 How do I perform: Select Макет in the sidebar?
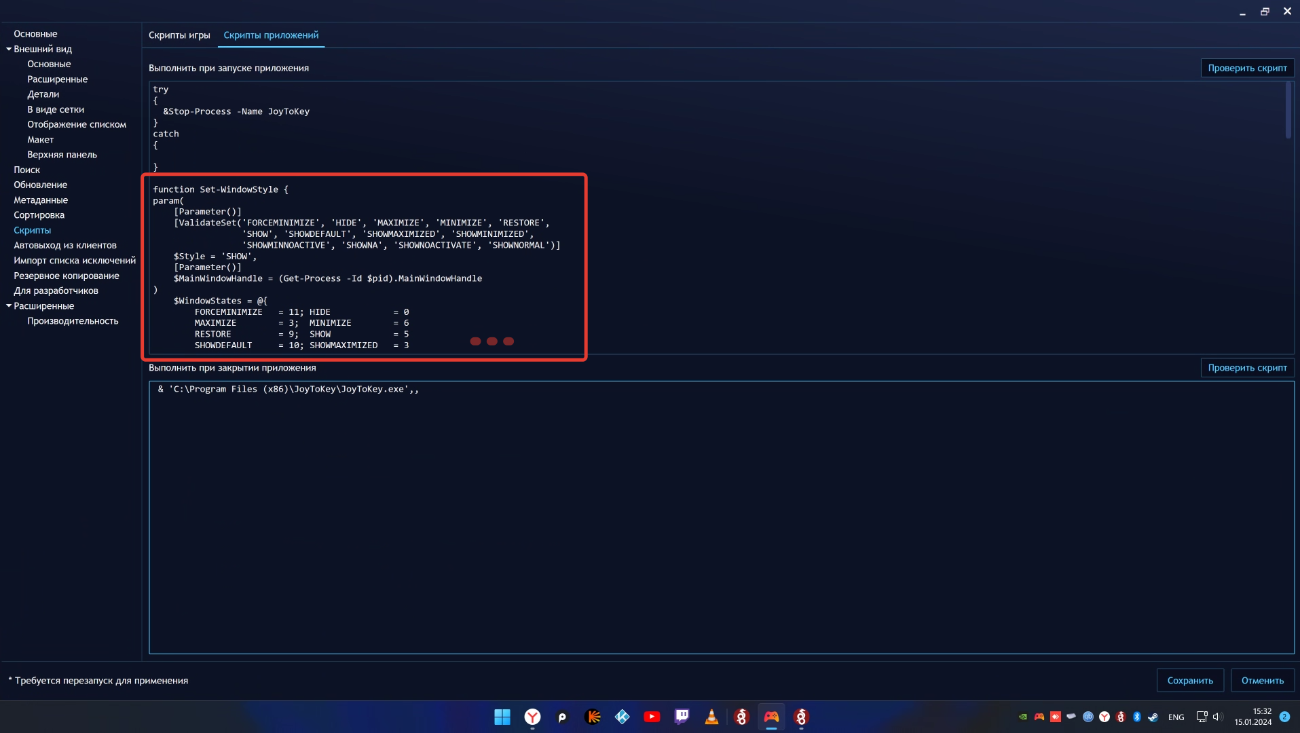[40, 140]
